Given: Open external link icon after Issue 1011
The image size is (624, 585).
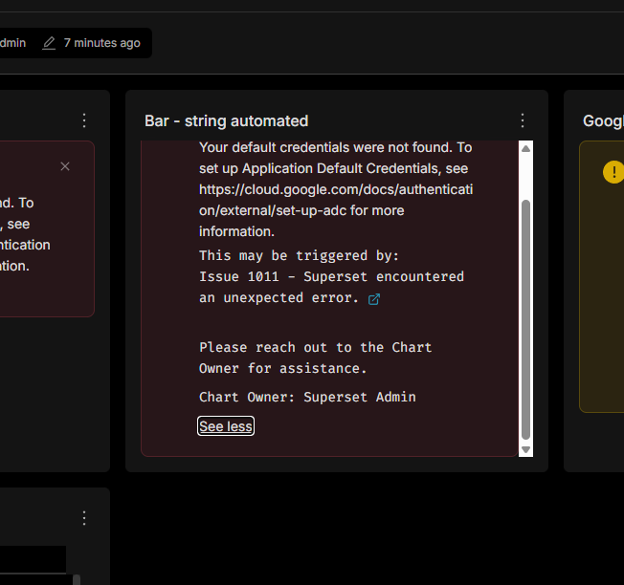Looking at the screenshot, I should coord(374,299).
